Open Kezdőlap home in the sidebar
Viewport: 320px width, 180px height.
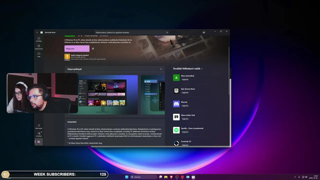point(39,39)
